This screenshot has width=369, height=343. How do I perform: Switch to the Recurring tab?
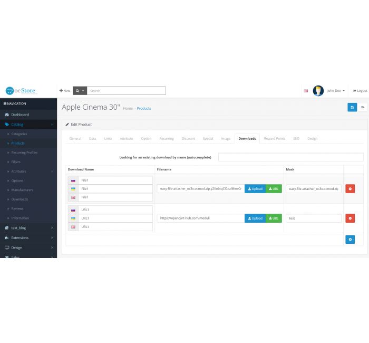click(x=167, y=138)
